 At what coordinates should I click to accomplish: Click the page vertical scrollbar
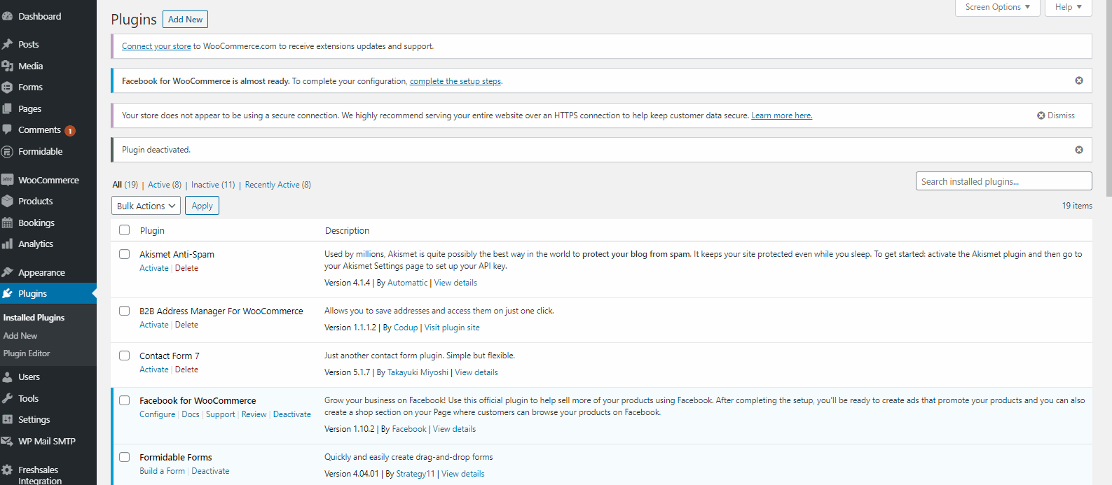tap(1108, 98)
